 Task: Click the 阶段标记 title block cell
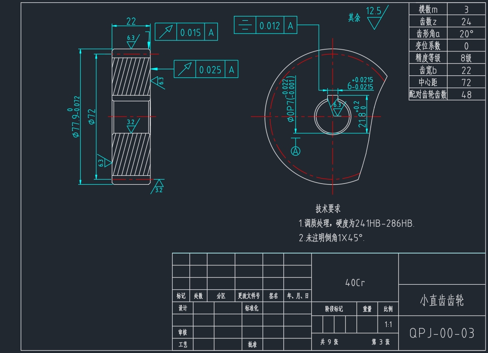point(334,309)
